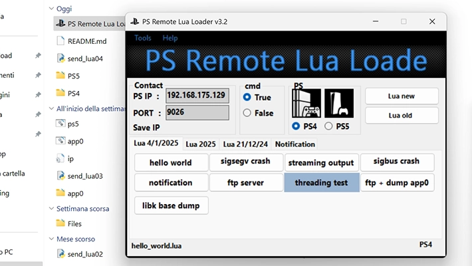
Task: Click the streaming output button
Action: (x=321, y=162)
